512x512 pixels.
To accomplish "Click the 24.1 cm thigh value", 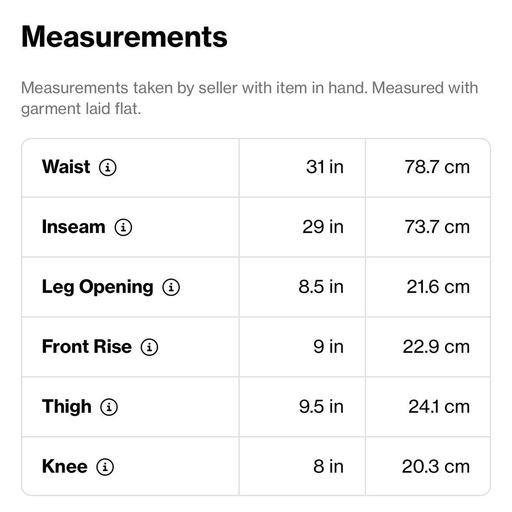I will pyautogui.click(x=439, y=406).
